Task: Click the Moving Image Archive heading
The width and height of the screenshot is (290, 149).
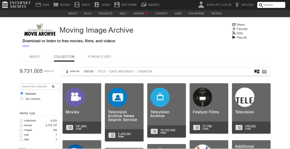Action: pyautogui.click(x=97, y=30)
